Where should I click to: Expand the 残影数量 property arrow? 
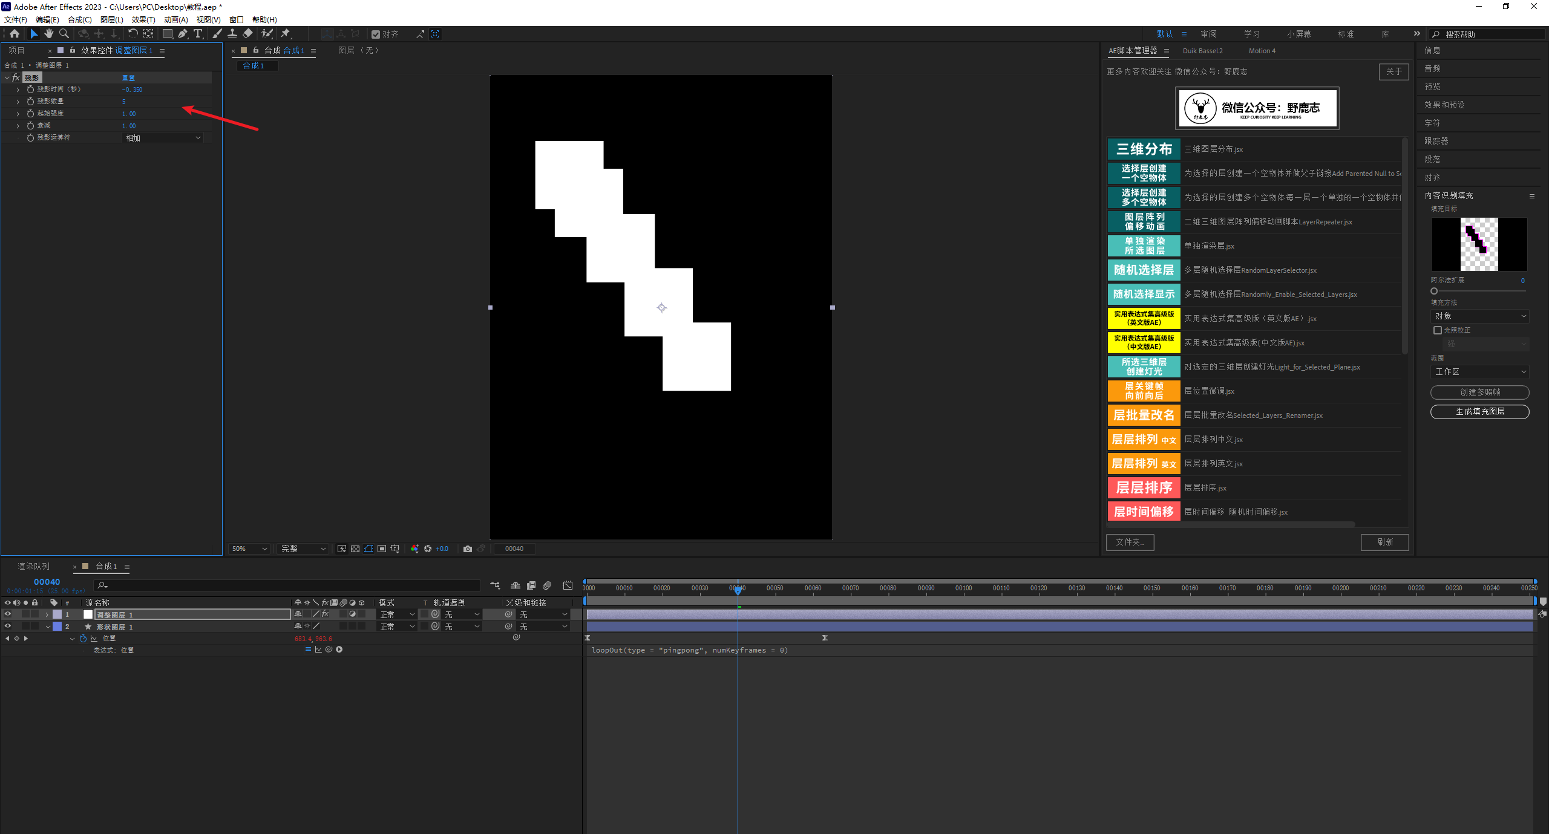[18, 102]
